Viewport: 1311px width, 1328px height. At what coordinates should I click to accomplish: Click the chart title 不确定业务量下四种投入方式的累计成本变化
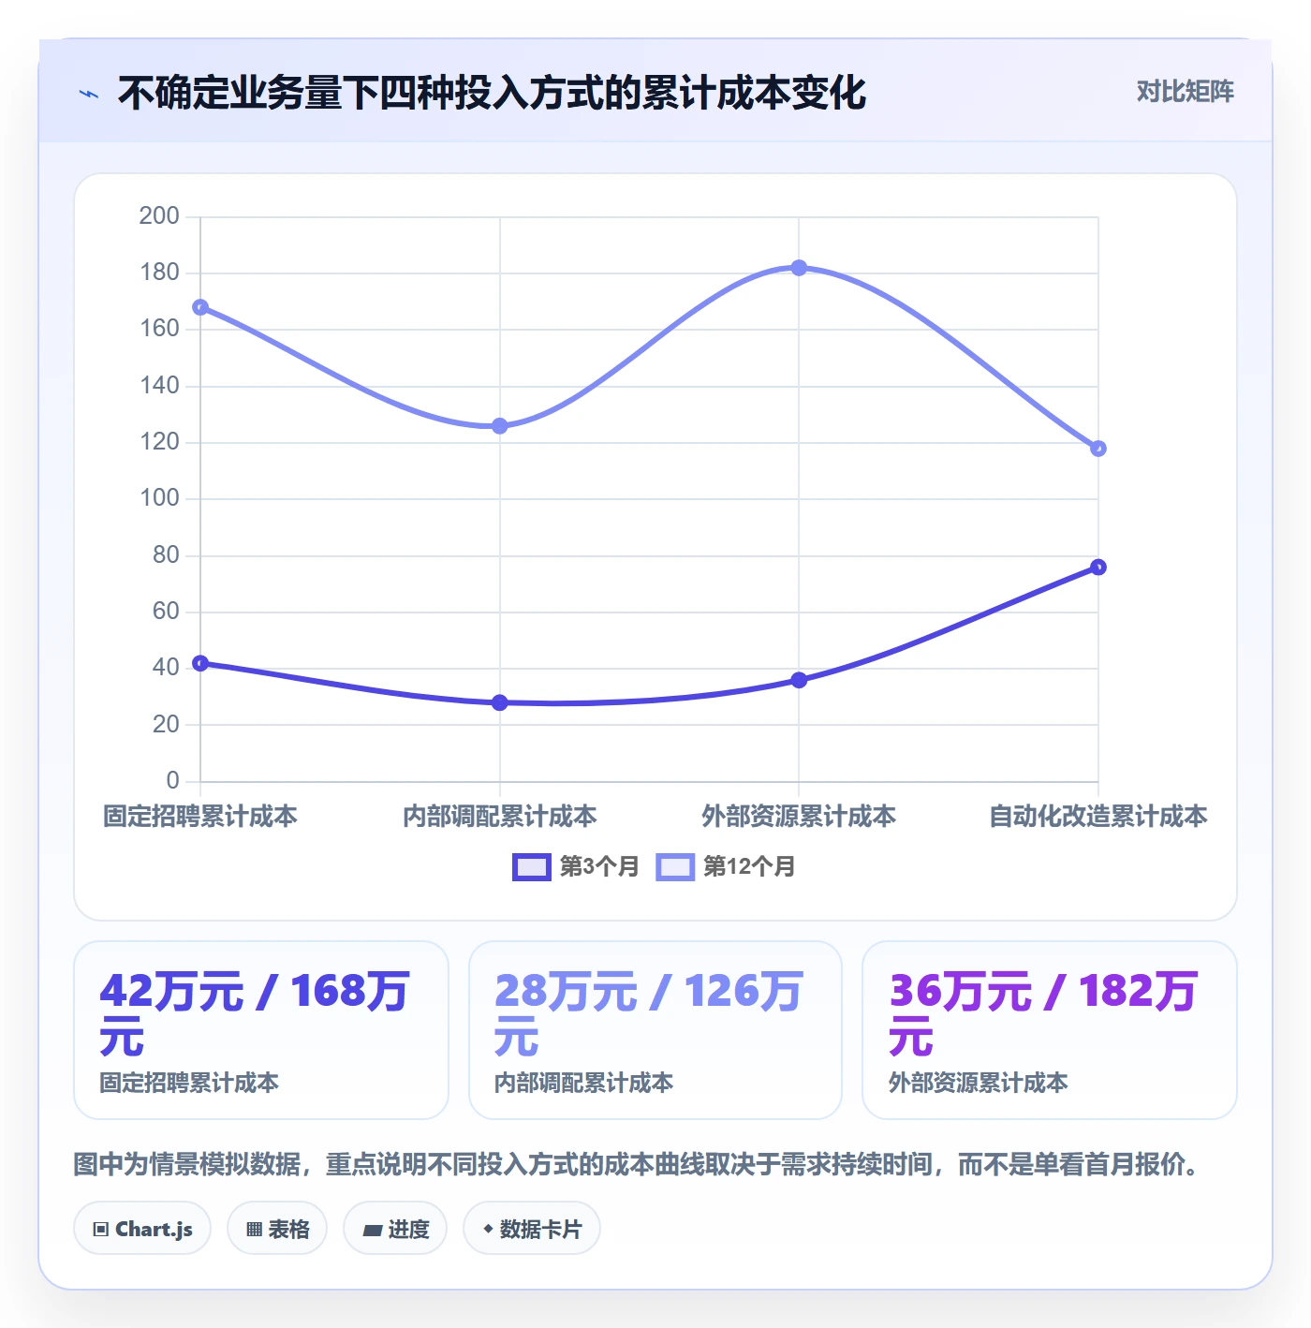click(x=492, y=93)
